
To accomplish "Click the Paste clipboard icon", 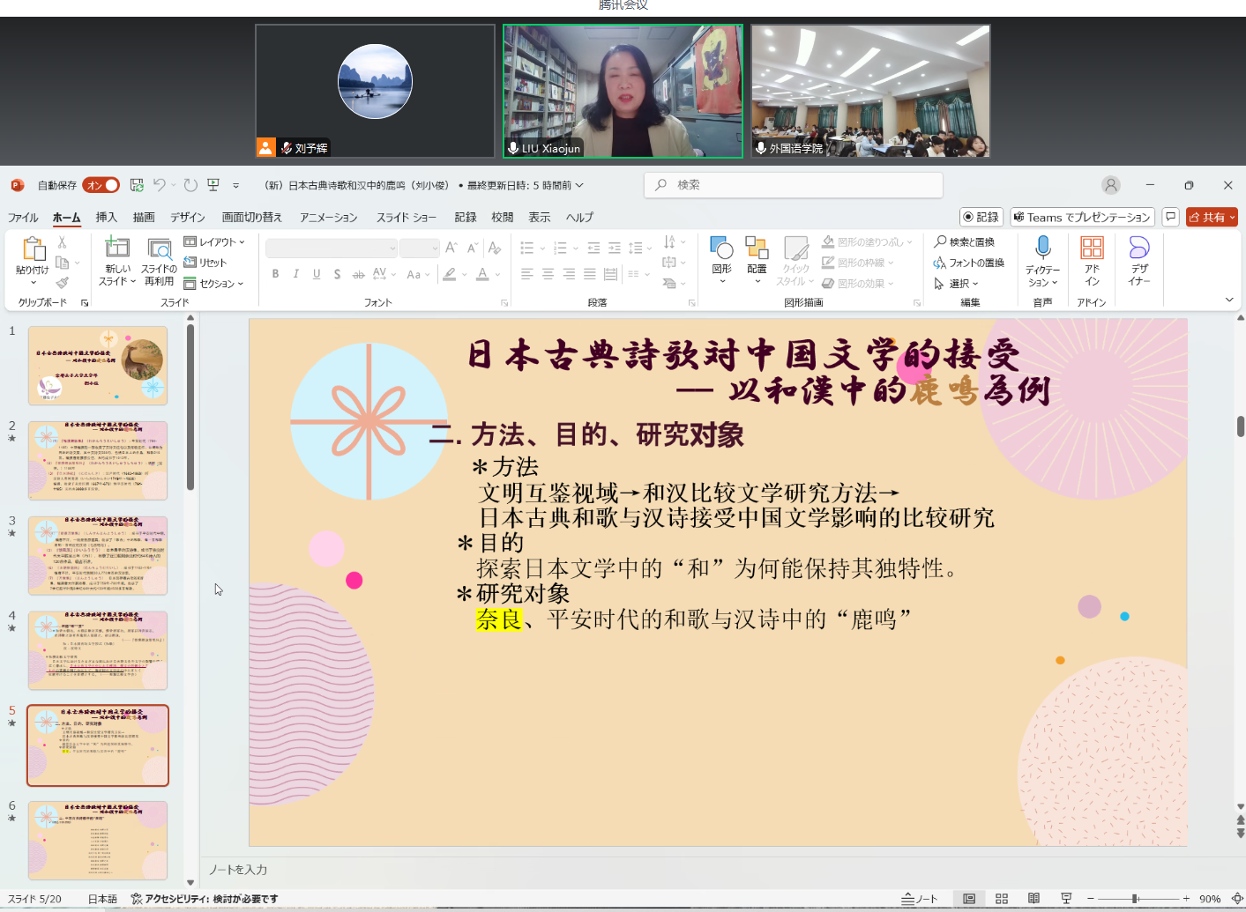I will pos(33,249).
